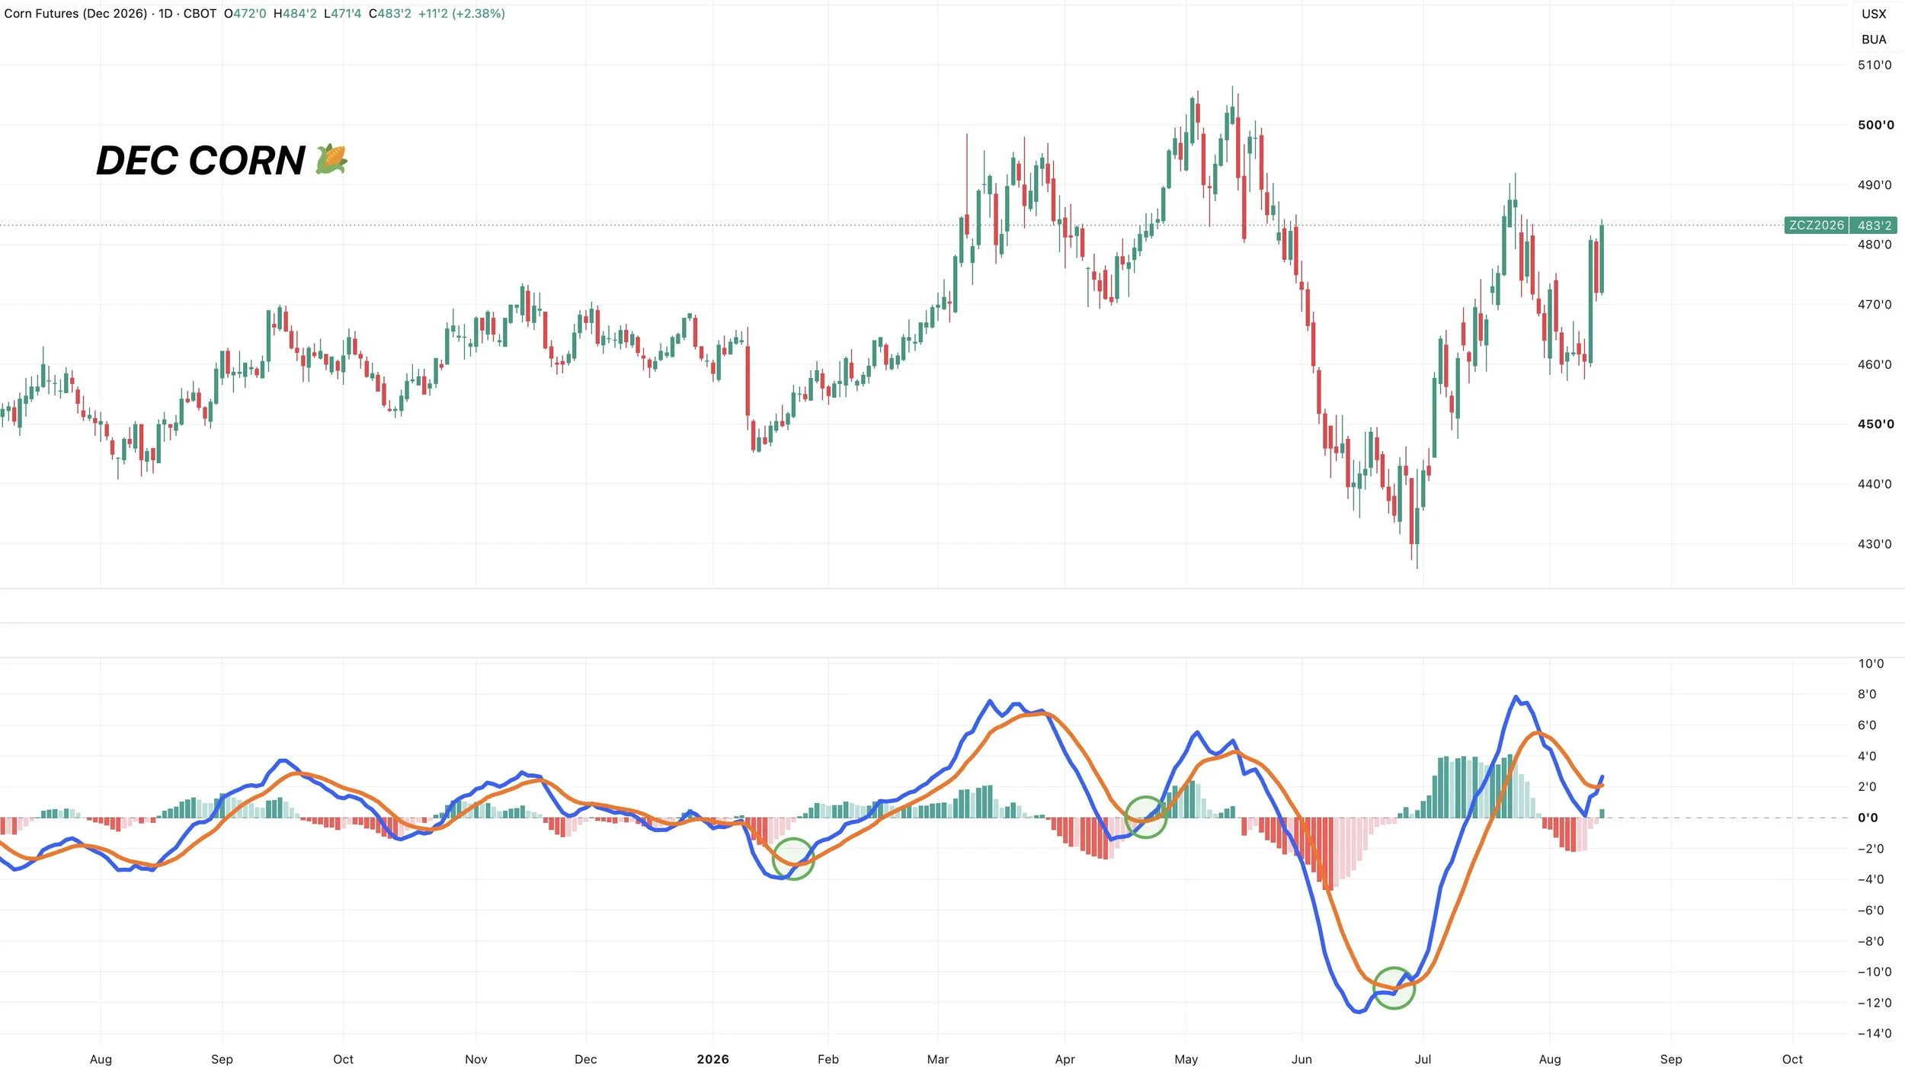This screenshot has width=1905, height=1069.
Task: Click the corn emoji beside DEC CORN
Action: [331, 159]
